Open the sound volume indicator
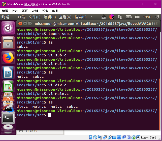162x141 pixels. (x=137, y=17)
